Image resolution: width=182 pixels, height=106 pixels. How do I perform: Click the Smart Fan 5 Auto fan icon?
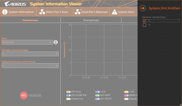(x=42, y=12)
